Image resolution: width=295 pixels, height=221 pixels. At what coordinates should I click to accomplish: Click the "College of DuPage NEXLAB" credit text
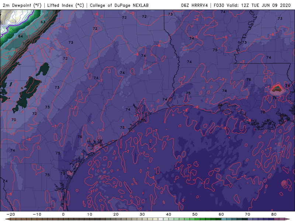[x=119, y=5]
